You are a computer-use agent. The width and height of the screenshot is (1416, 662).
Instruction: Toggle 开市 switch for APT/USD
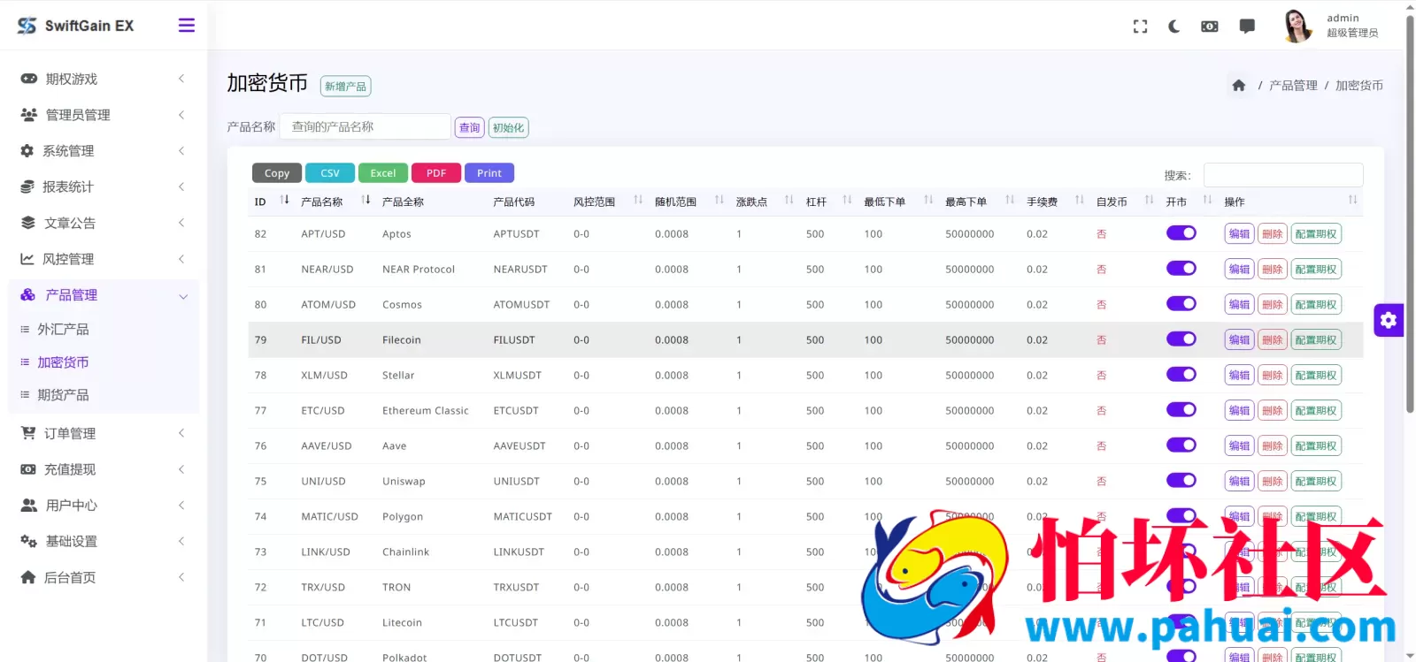(x=1181, y=233)
